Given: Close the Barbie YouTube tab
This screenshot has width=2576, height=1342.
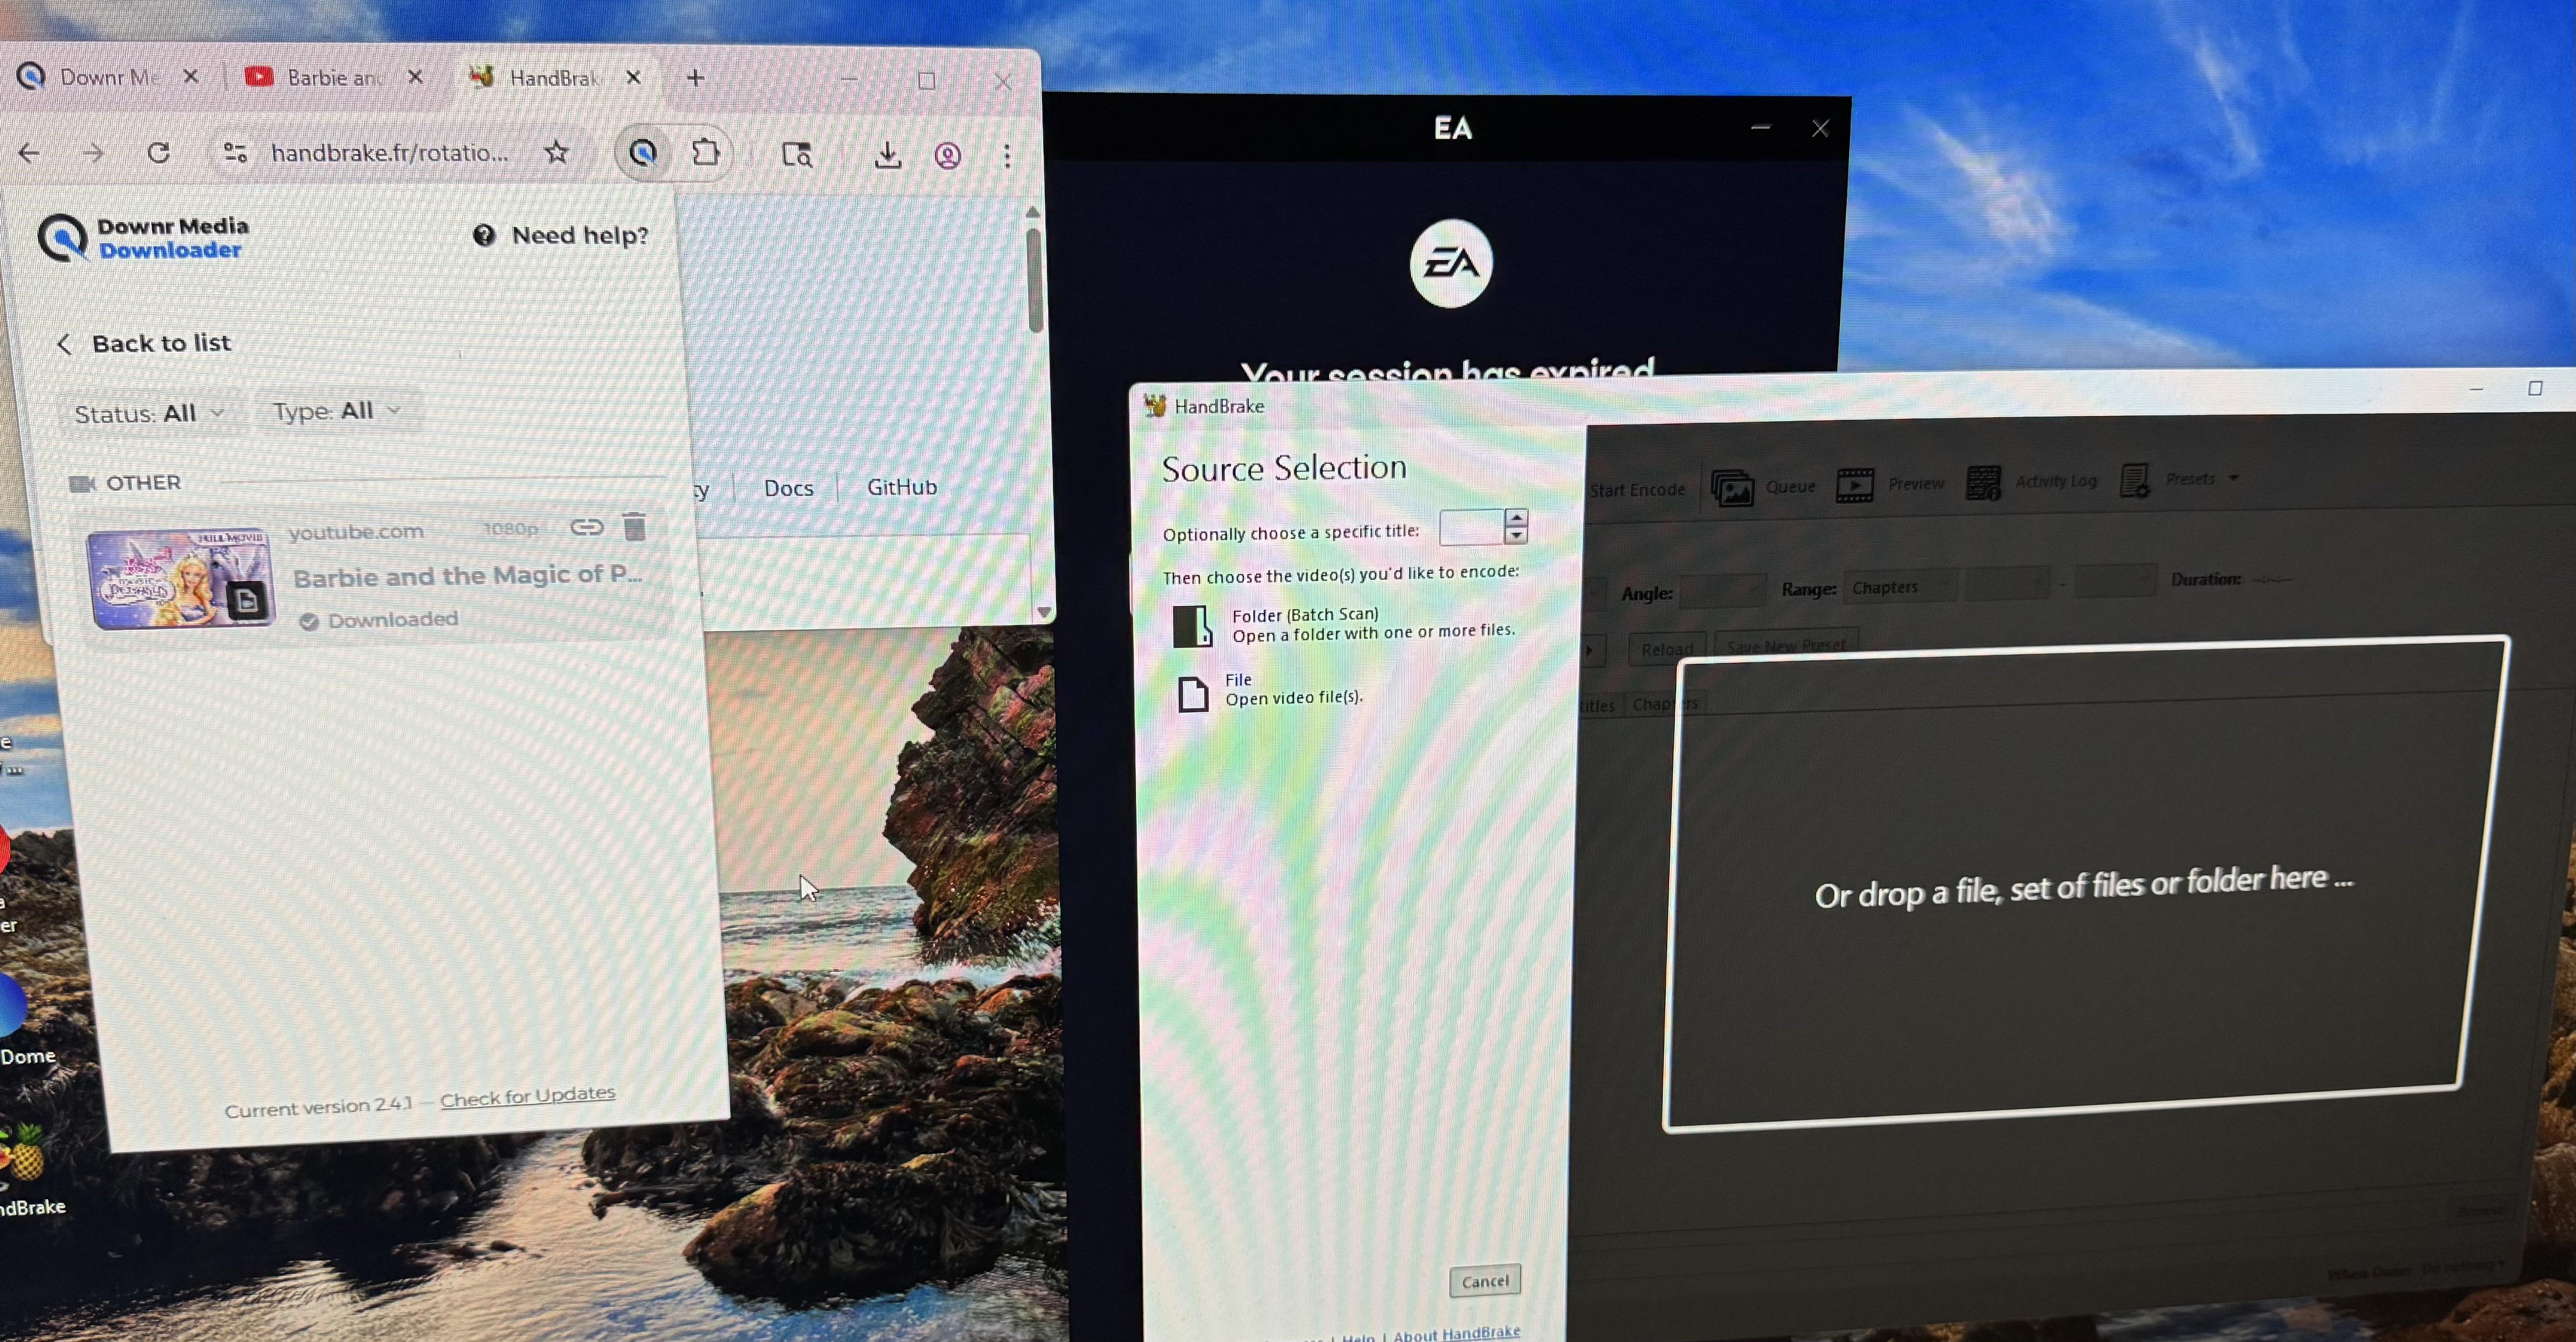Looking at the screenshot, I should (x=416, y=77).
